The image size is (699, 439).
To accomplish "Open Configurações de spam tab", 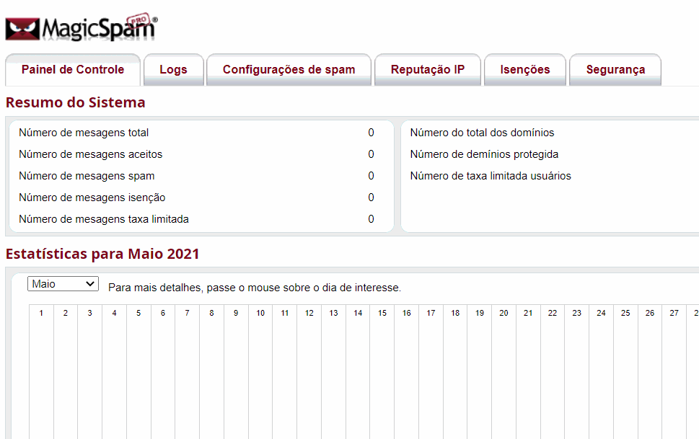I will click(x=289, y=70).
